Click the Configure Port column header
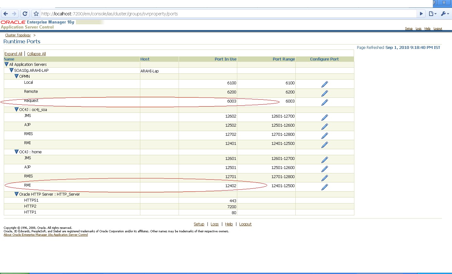 (325, 59)
